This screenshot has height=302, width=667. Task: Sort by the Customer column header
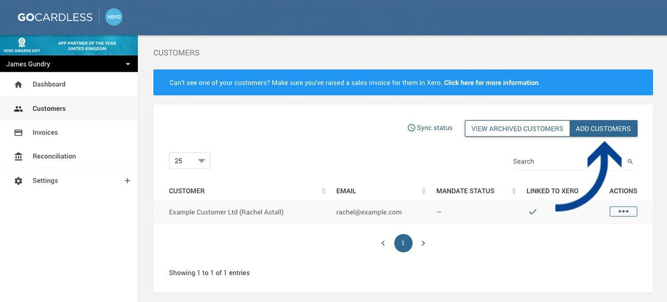click(x=187, y=191)
